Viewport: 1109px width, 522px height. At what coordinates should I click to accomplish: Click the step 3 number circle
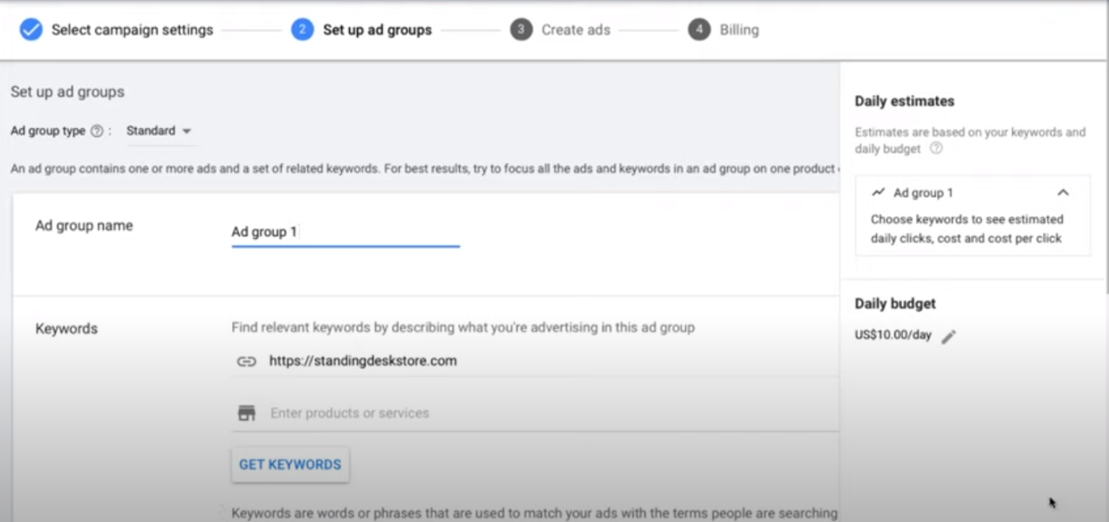click(521, 30)
